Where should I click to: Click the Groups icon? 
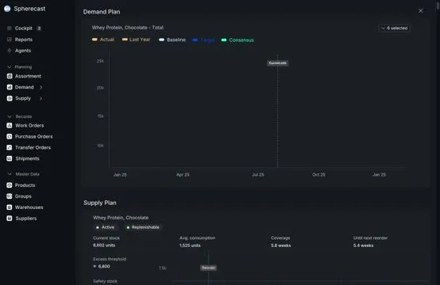10,196
